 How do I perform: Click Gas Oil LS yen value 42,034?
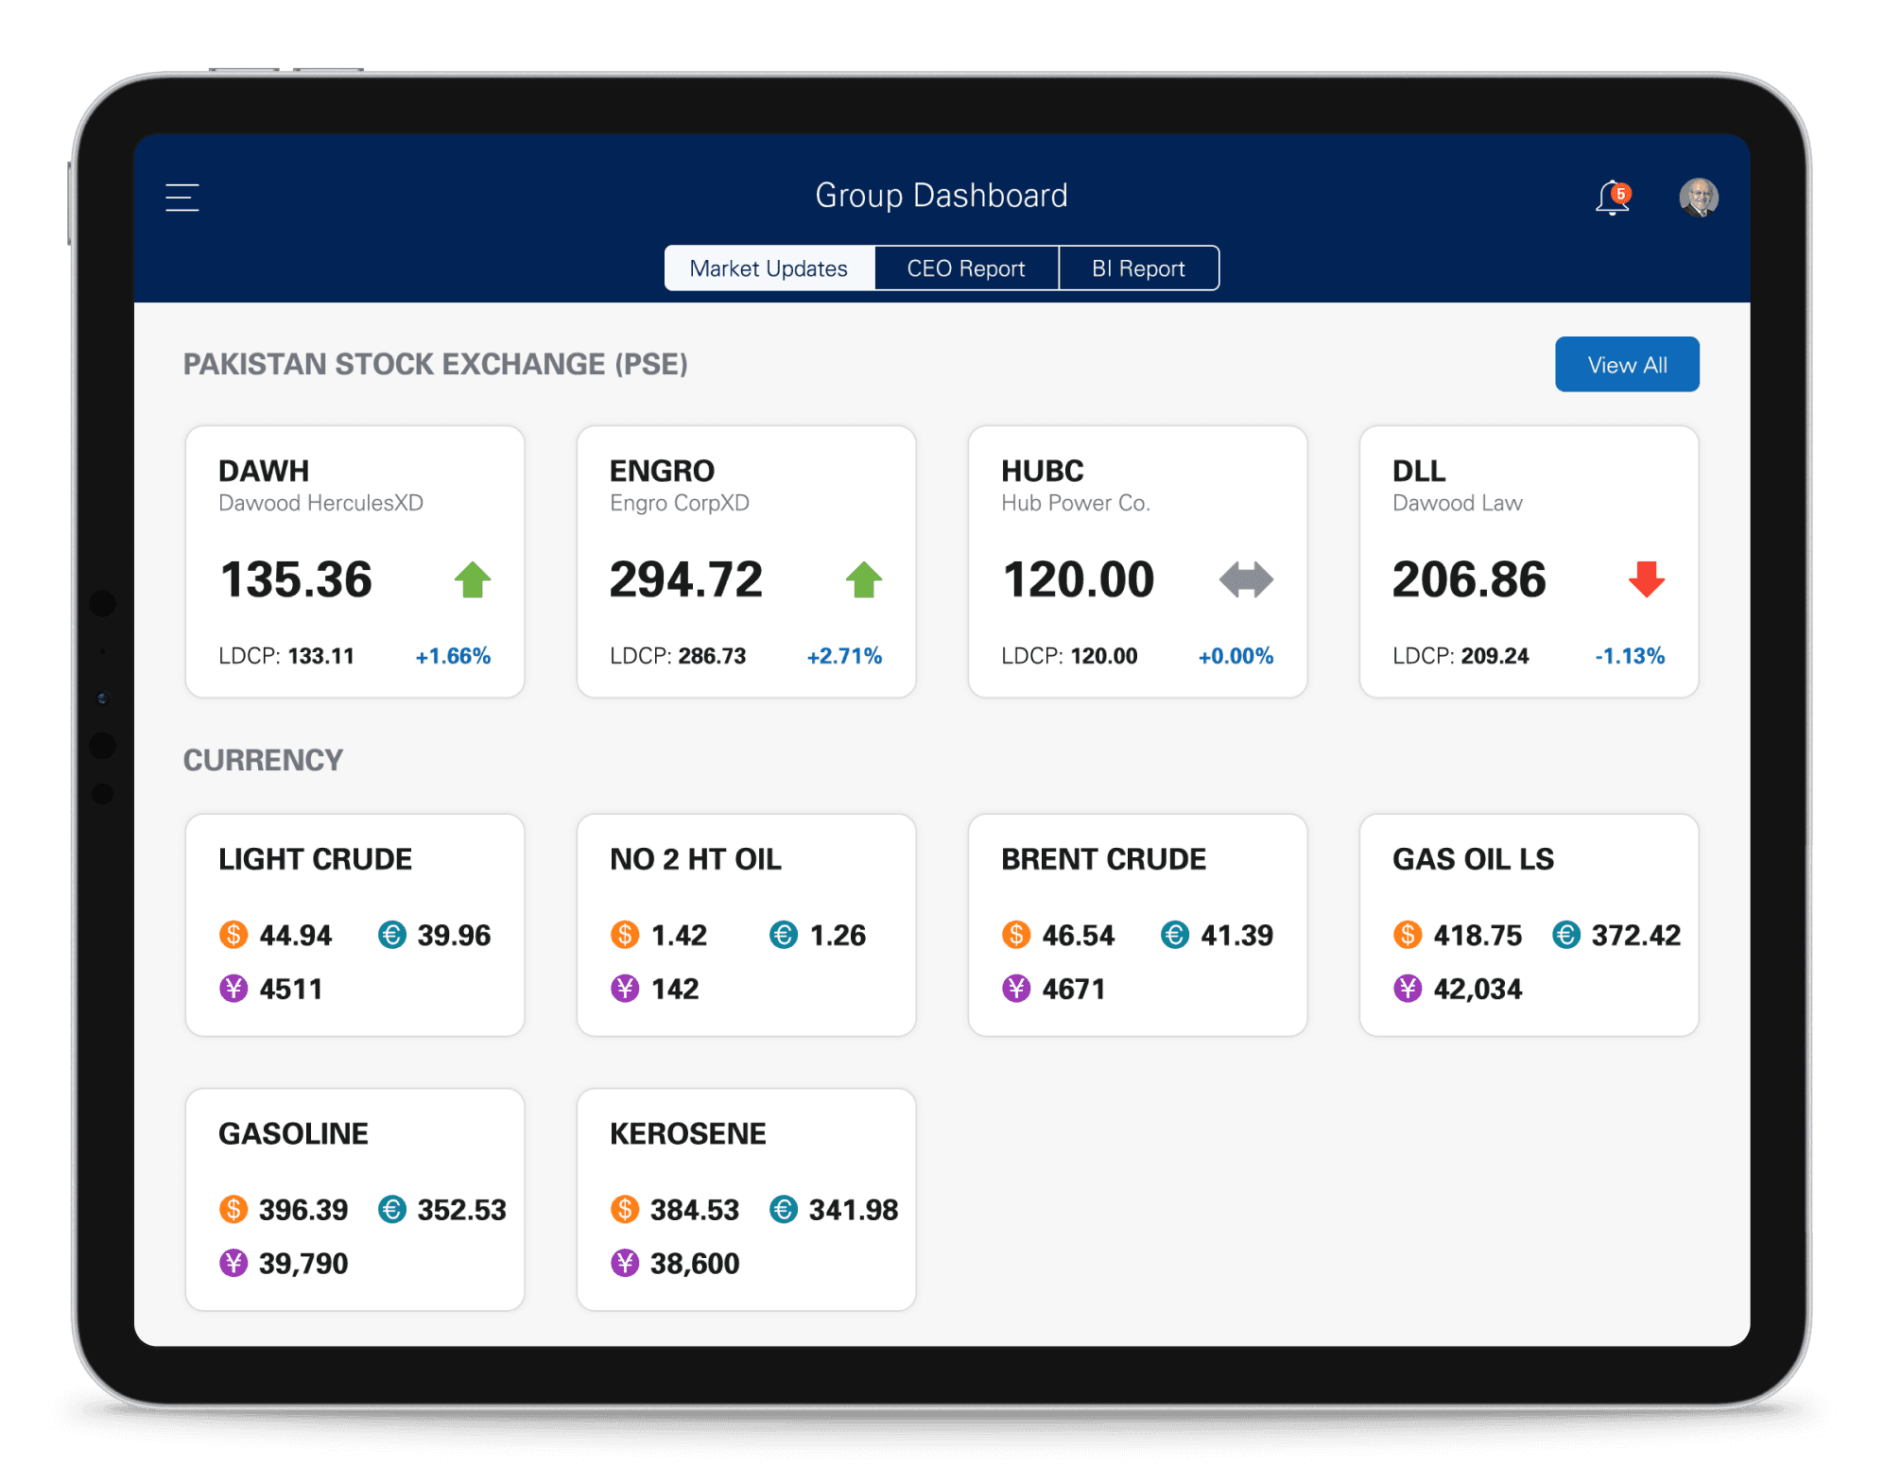[x=1478, y=989]
